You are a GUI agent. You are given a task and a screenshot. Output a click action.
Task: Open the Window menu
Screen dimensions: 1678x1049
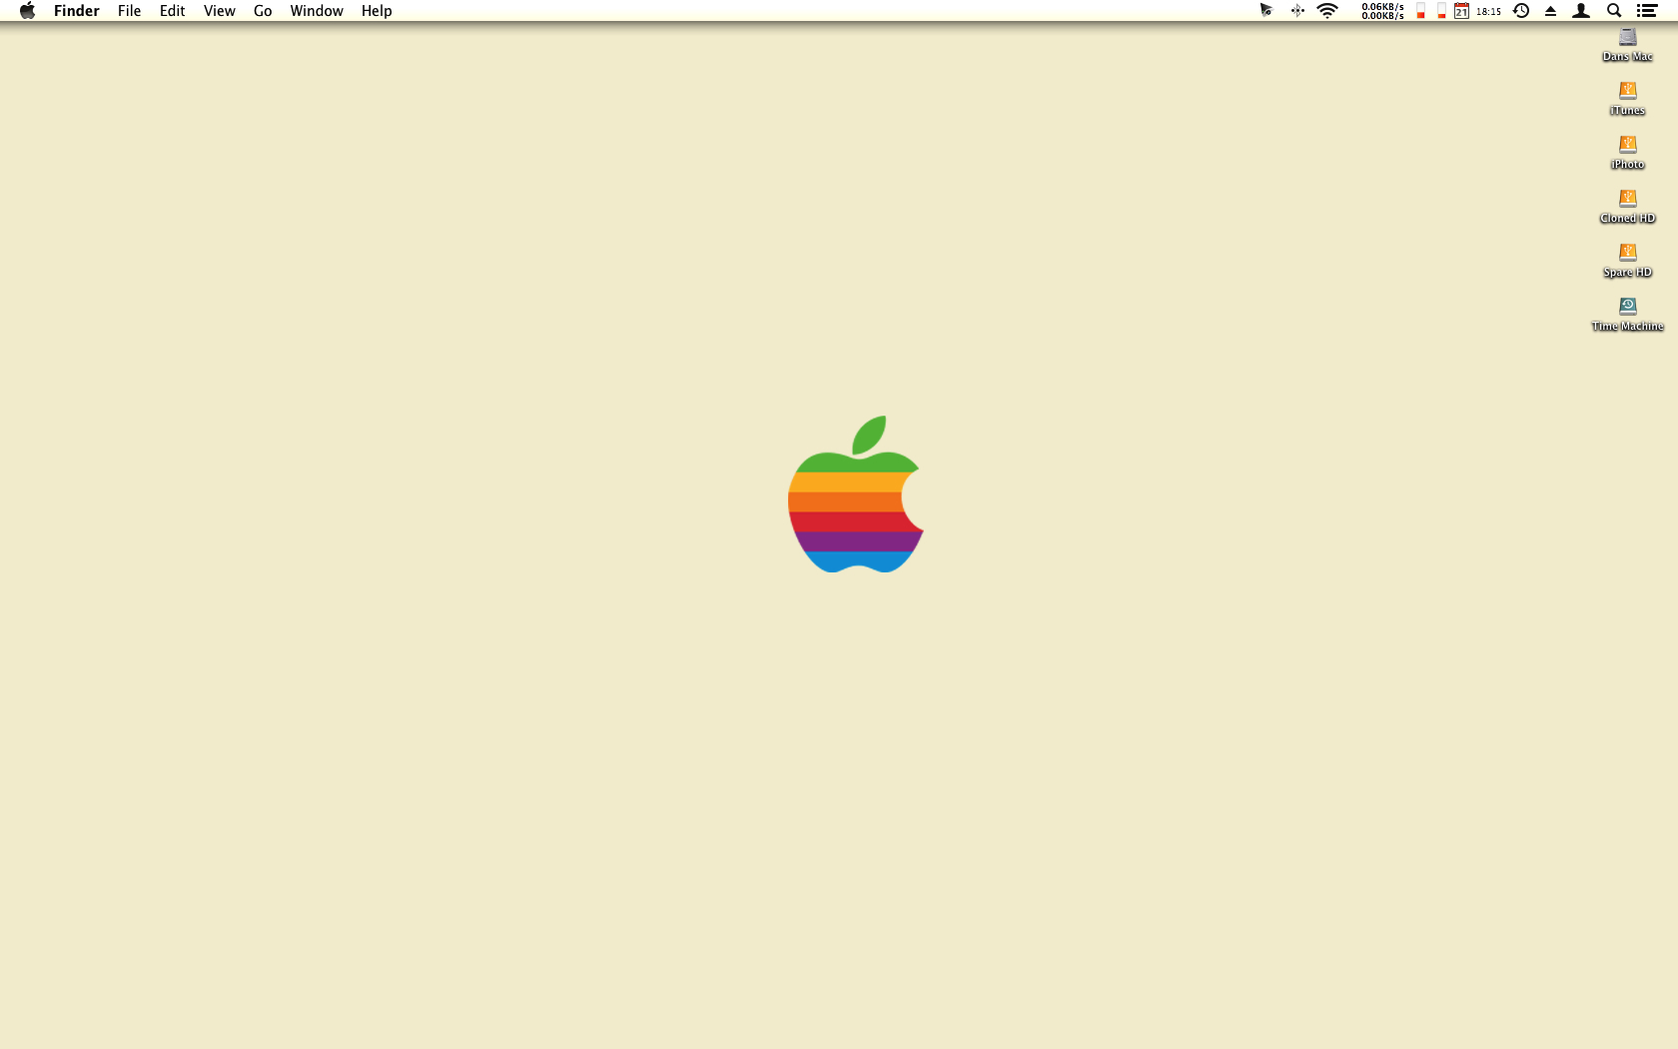pos(317,11)
